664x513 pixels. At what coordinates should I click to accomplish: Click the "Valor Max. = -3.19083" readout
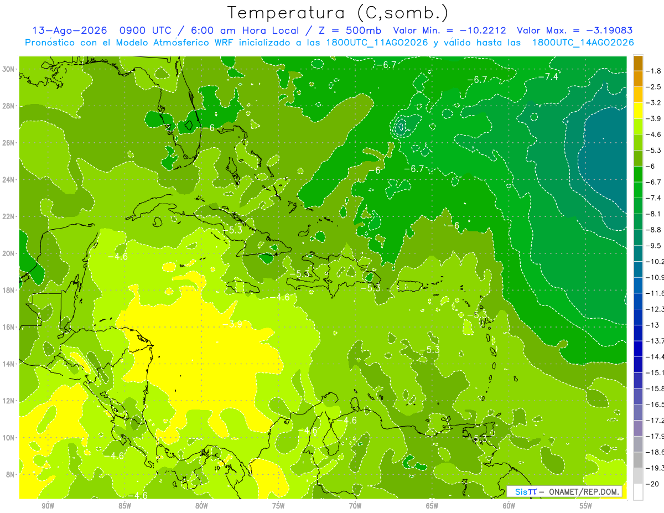click(574, 30)
